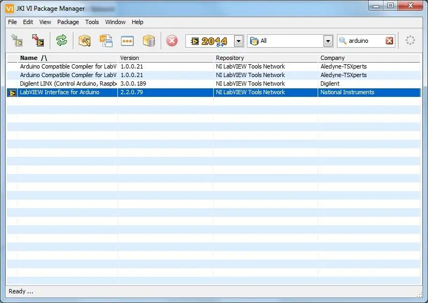
Task: Click the Uninstall Package toolbar icon
Action: pos(37,41)
